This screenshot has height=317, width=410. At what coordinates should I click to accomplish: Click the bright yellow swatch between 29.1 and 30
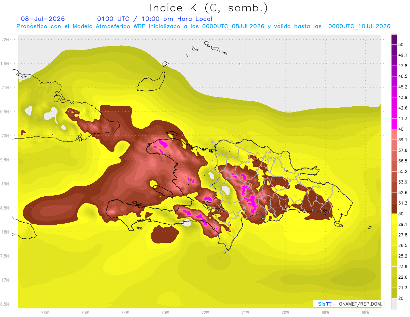[394, 219]
